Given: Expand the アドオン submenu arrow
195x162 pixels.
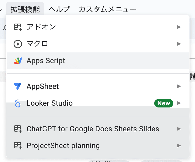Looking at the screenshot, I should click(x=179, y=27).
